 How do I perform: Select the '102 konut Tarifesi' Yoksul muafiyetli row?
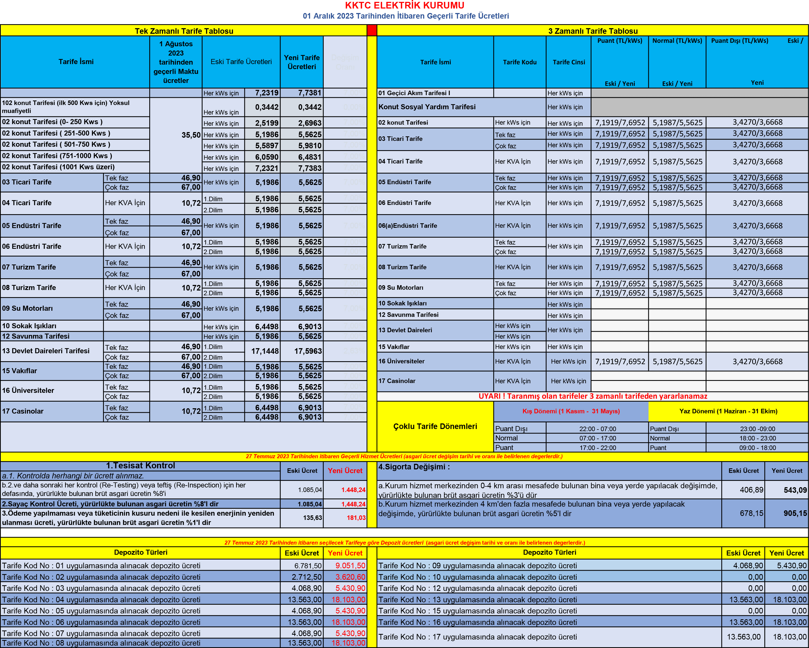(x=75, y=107)
